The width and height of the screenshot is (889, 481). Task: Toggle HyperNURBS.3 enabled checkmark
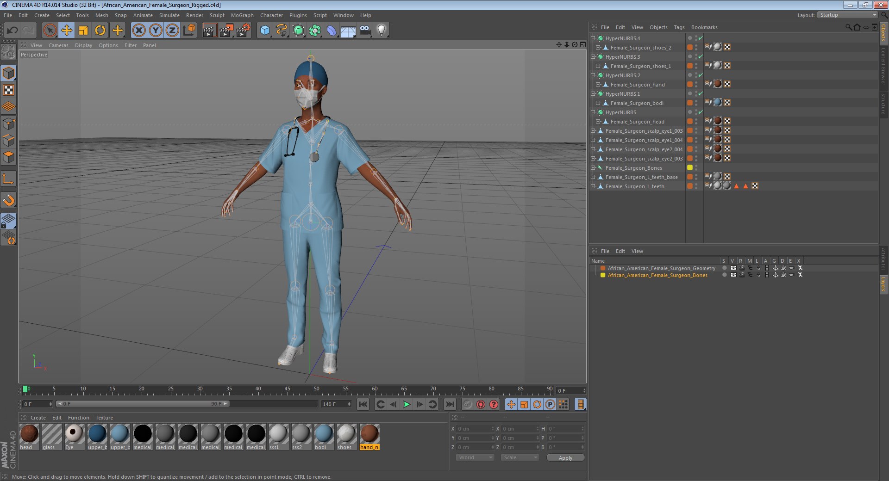(701, 57)
